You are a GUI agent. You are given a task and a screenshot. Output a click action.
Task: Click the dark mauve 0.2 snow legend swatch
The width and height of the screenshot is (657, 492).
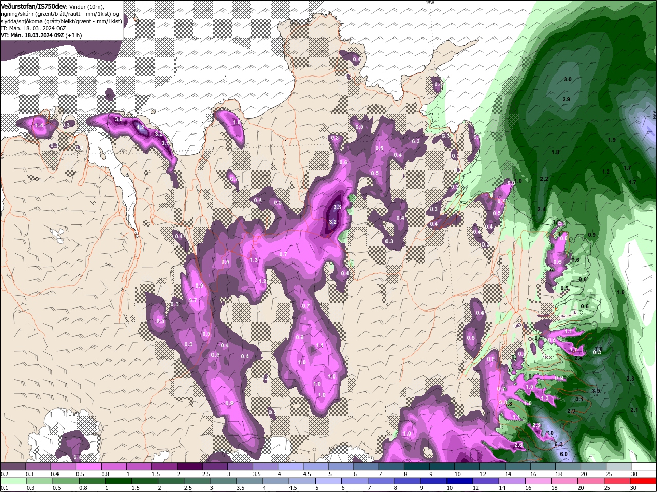13,466
